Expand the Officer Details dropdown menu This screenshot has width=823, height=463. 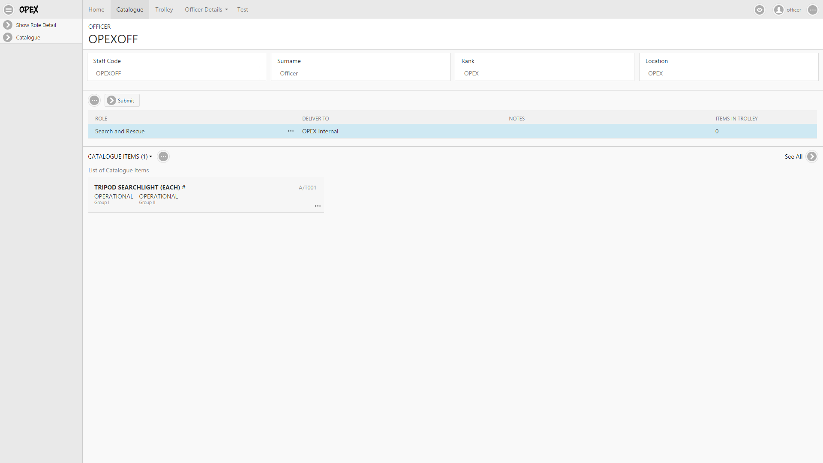pyautogui.click(x=206, y=9)
